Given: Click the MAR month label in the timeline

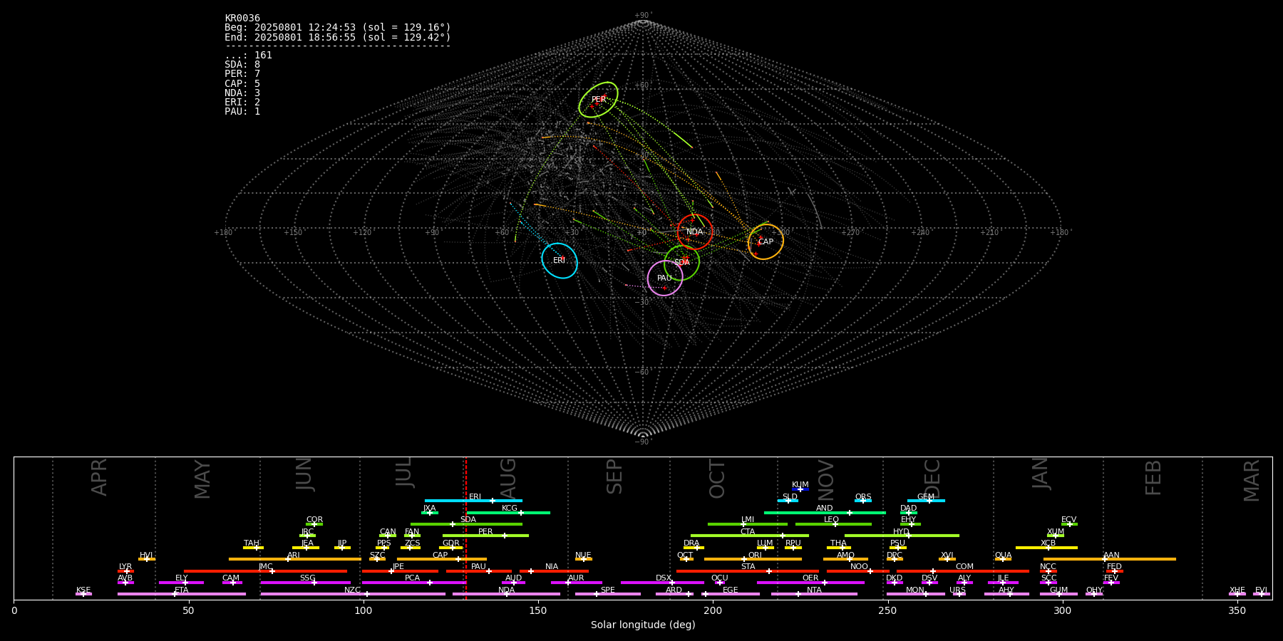Looking at the screenshot, I should 1252,481.
